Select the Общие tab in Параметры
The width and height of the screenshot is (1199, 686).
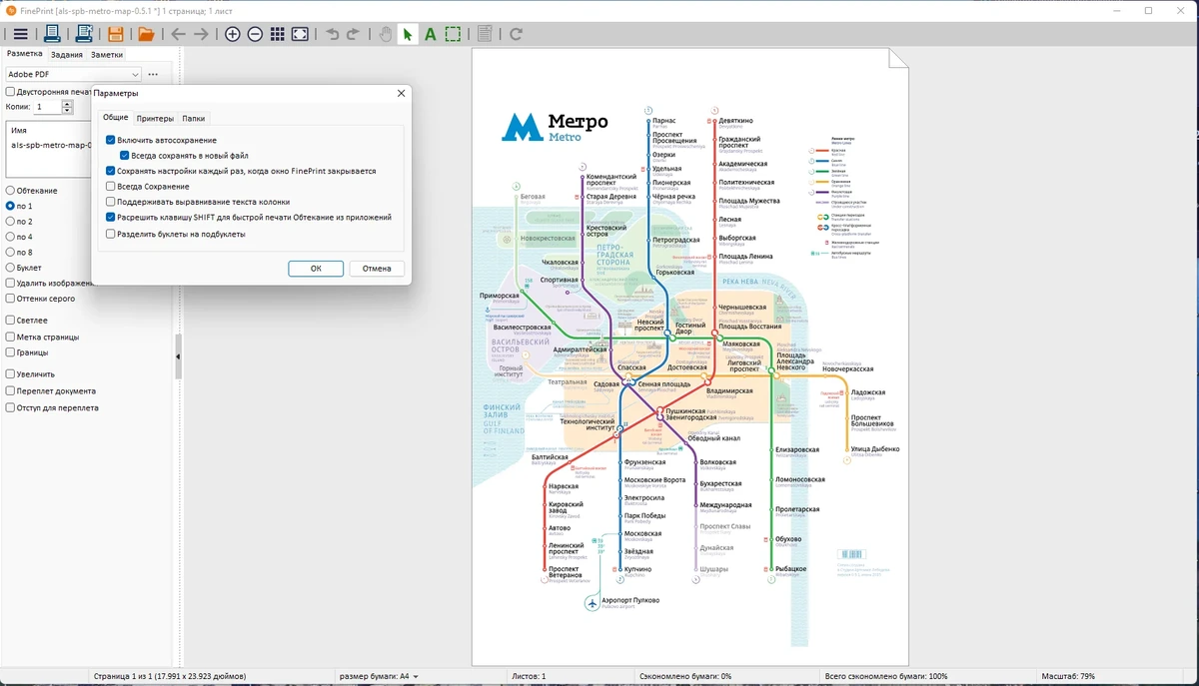pos(116,118)
